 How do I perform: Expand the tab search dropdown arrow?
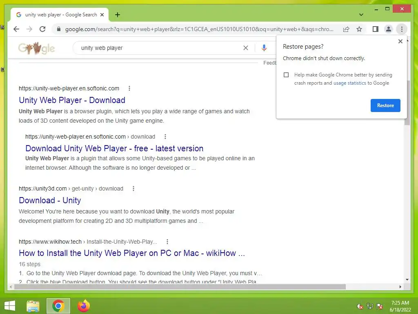[x=361, y=15]
